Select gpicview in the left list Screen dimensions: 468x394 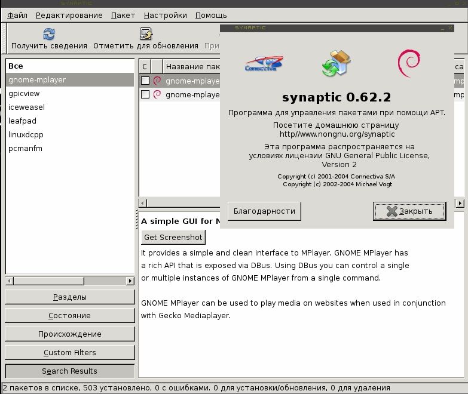(70, 93)
